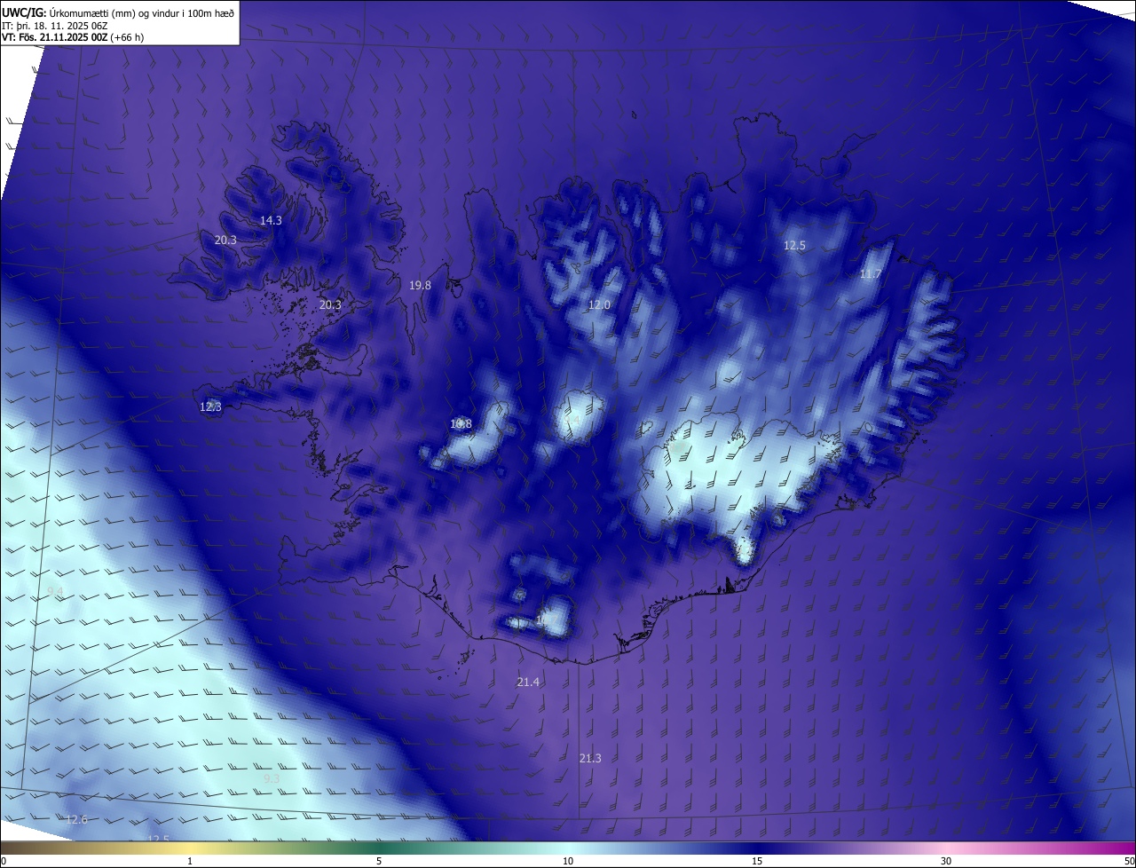Select the 14.3 value label on the Westfjords
The width and height of the screenshot is (1136, 868).
(271, 220)
